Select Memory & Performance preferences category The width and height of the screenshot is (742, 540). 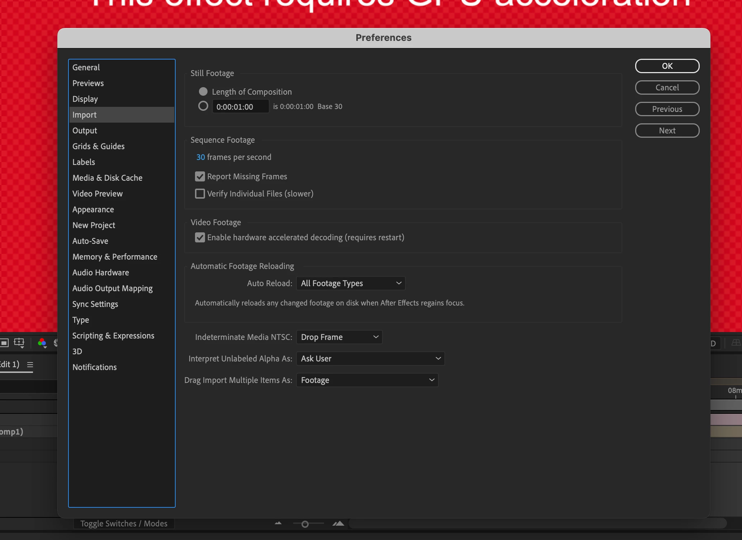(x=115, y=257)
